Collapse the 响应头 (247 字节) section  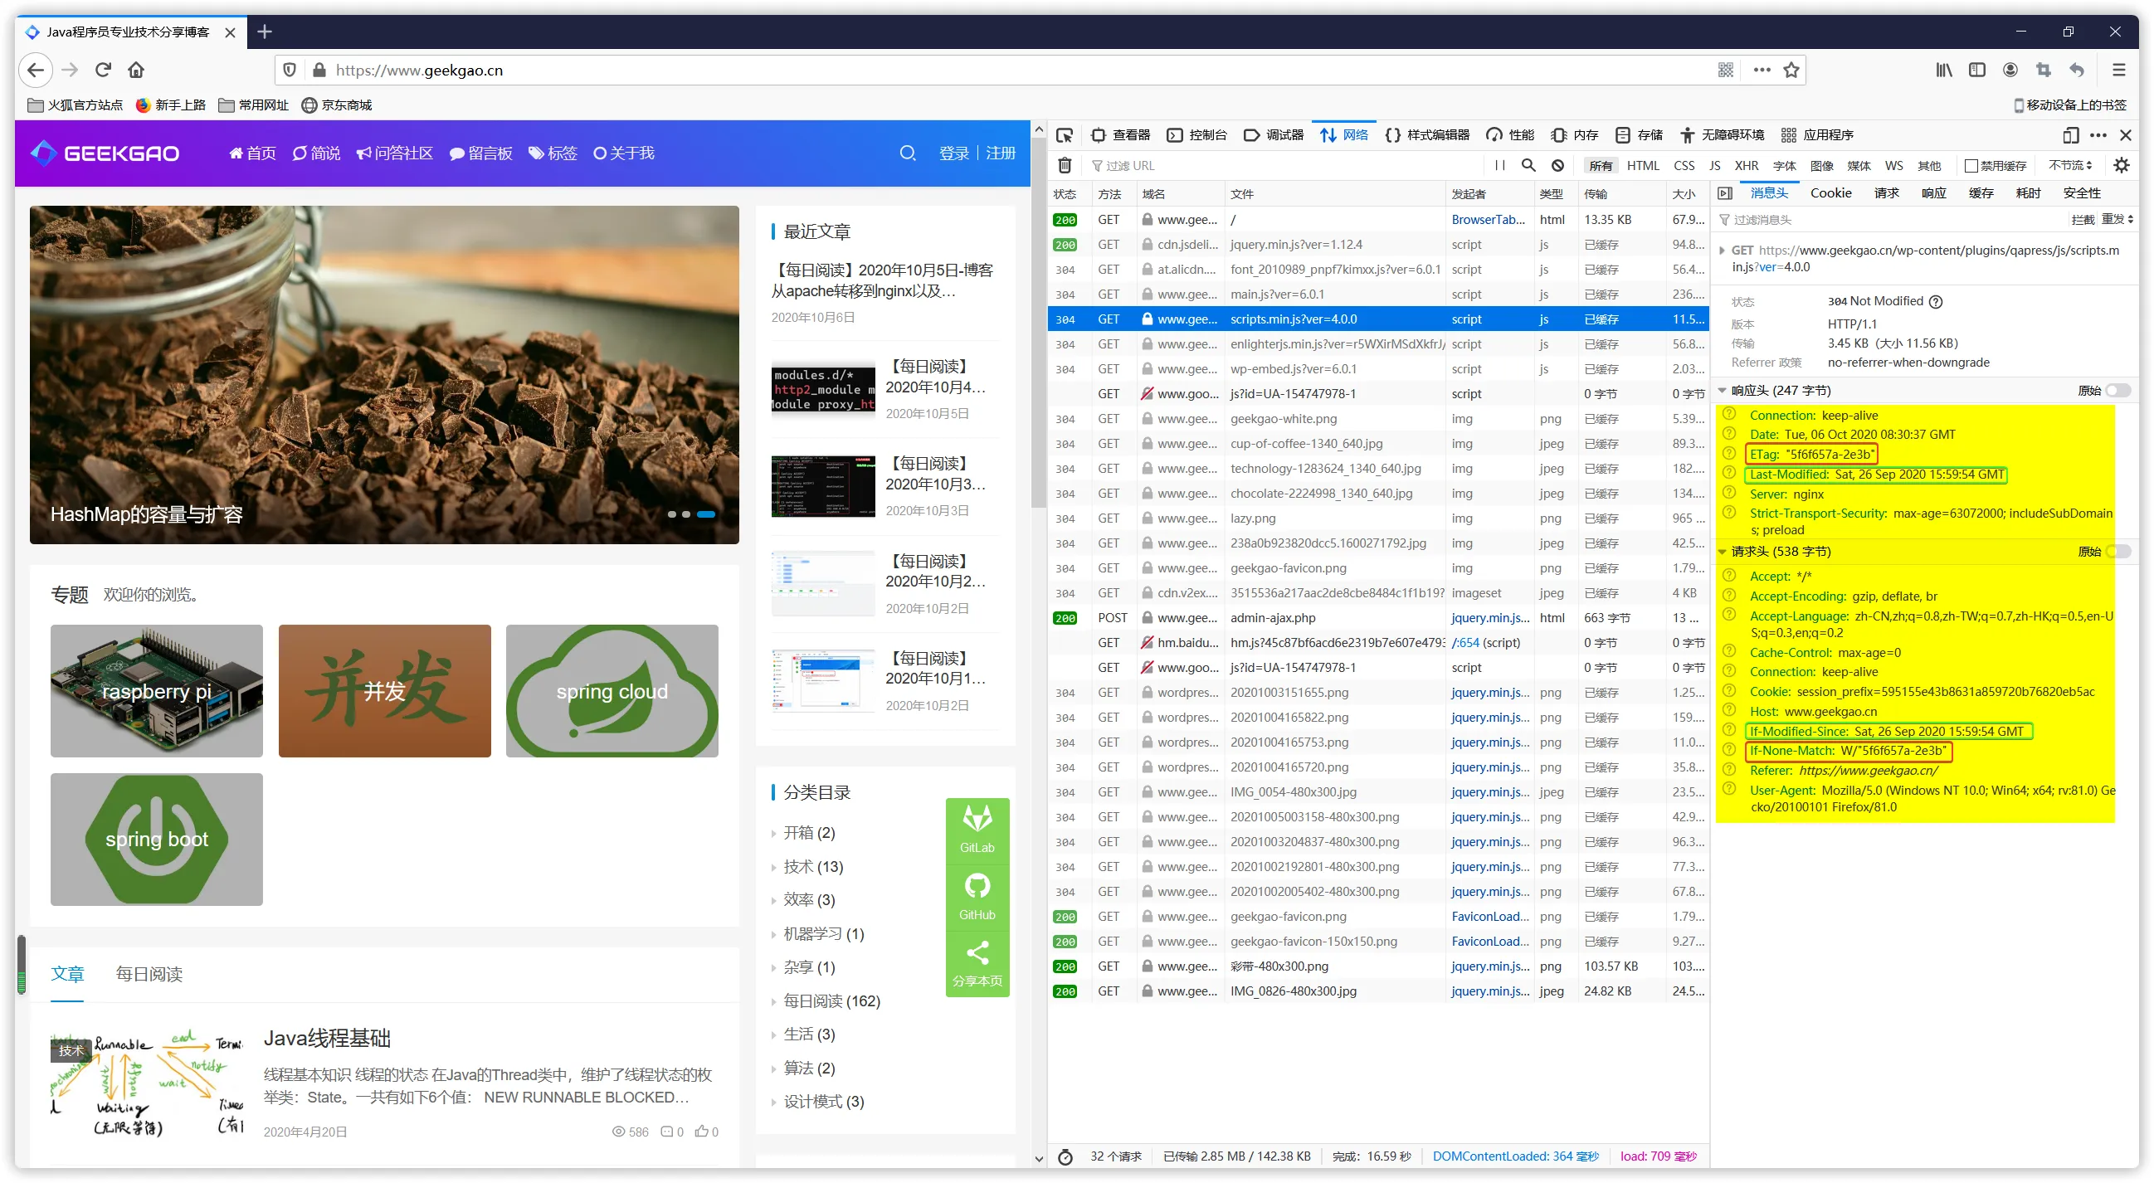1723,390
